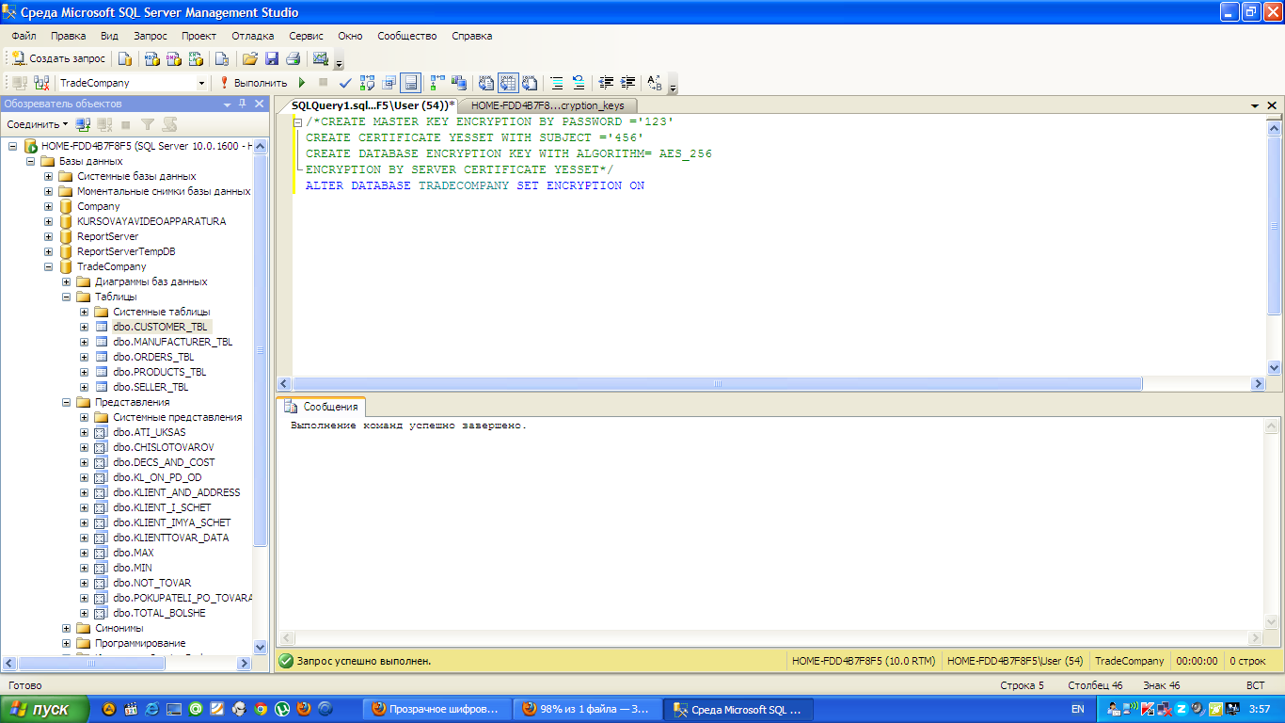
Task: Collapse the TradeCompany database node
Action: [x=48, y=266]
